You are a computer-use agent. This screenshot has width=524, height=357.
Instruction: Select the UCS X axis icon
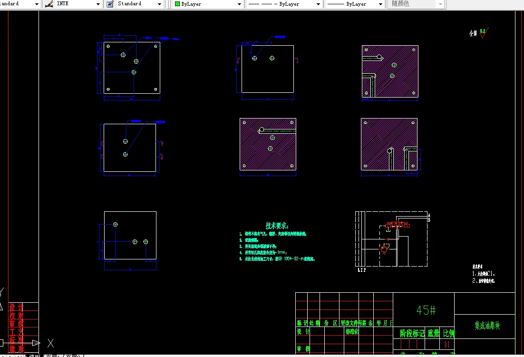50,343
